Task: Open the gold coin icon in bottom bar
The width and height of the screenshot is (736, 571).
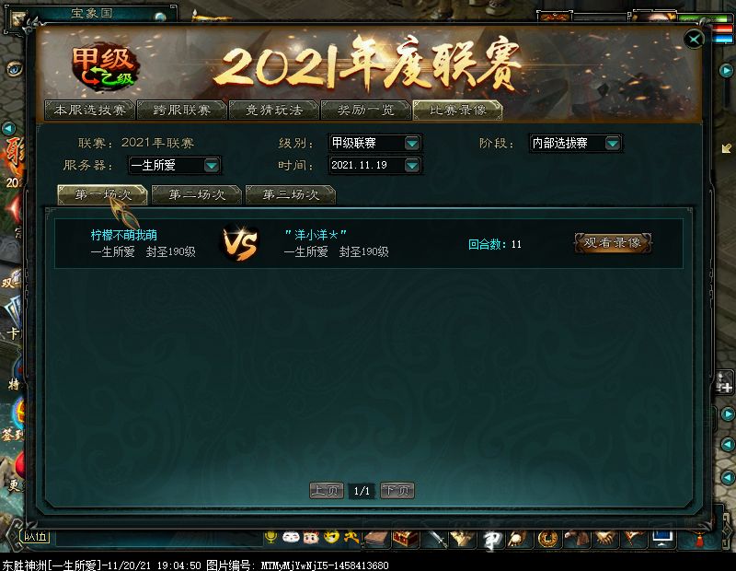Action: pyautogui.click(x=547, y=539)
